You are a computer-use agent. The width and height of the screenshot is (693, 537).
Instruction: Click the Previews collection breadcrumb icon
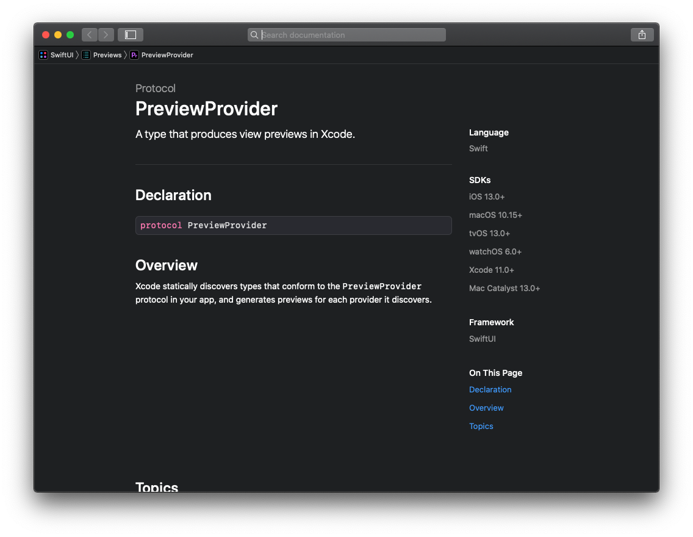tap(86, 55)
